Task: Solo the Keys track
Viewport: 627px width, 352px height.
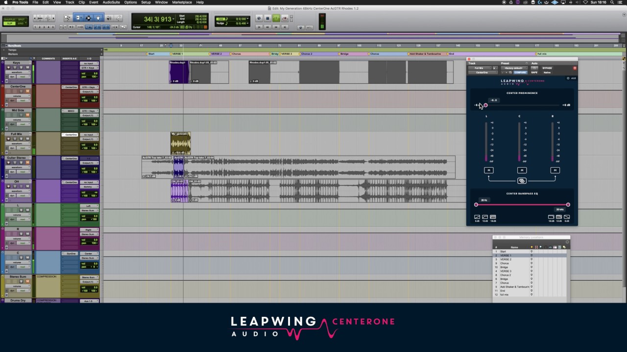Action: pyautogui.click(x=21, y=67)
